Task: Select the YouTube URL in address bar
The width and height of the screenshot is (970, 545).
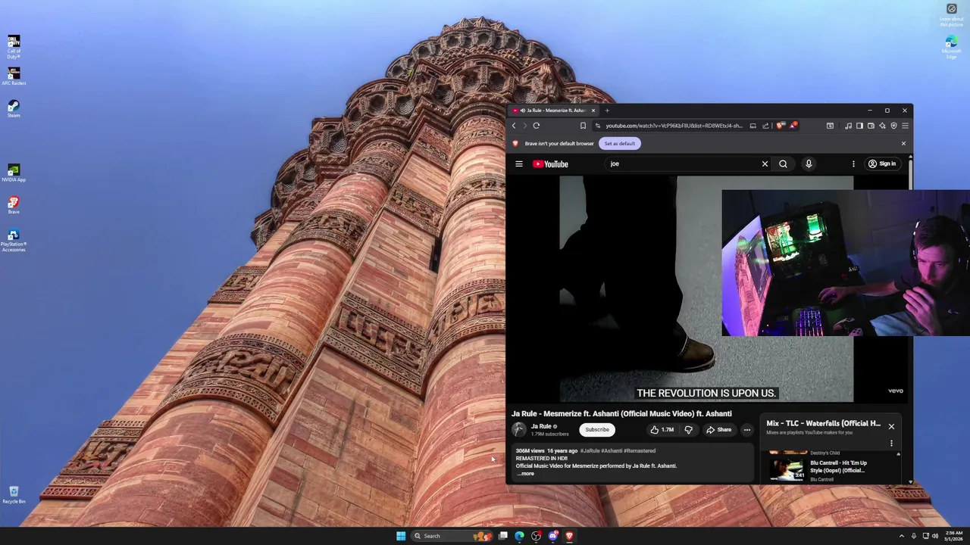Action: click(x=674, y=126)
